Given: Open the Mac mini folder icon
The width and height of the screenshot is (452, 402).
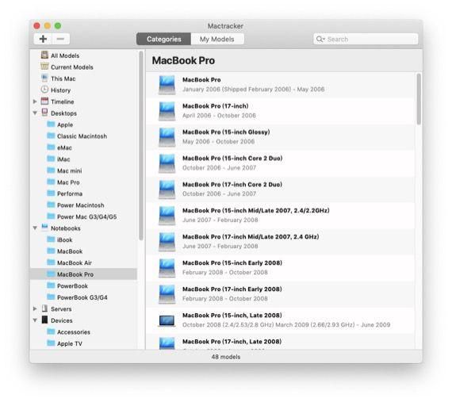Looking at the screenshot, I should (51, 170).
